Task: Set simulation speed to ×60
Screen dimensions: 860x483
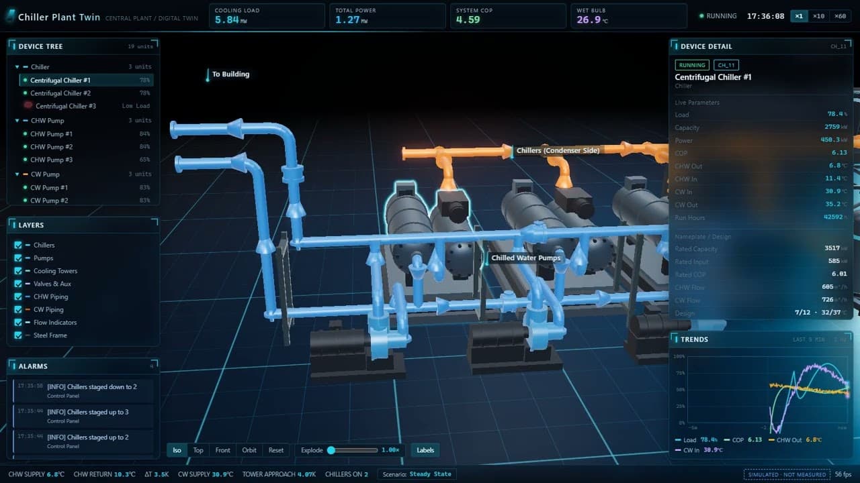Action: click(x=840, y=16)
